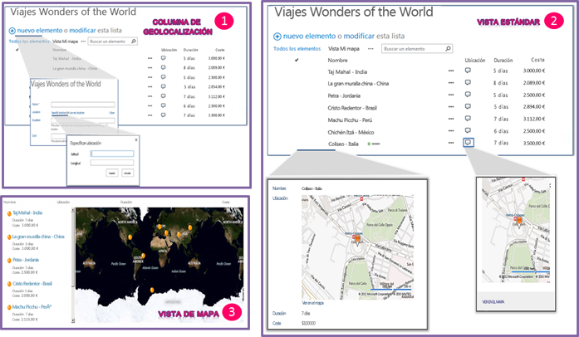
Task: Click location icon in 6 días row, geolocation panel
Action: (x=163, y=105)
